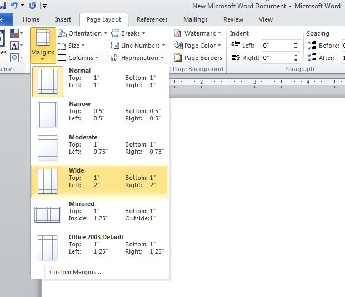Decrease Indent Right with down arrow
345x297 pixels.
(296, 61)
